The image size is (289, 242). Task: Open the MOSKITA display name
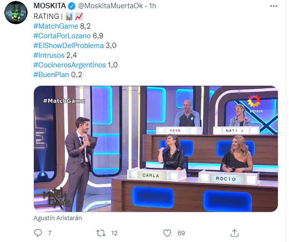click(49, 6)
